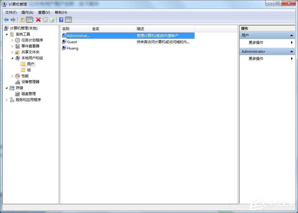Expand the 服务和应用程序 node

(x=7, y=99)
